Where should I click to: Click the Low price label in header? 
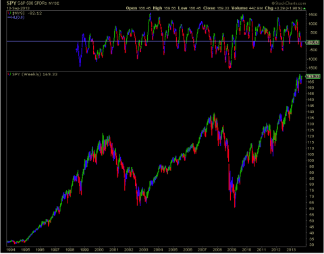(182, 8)
